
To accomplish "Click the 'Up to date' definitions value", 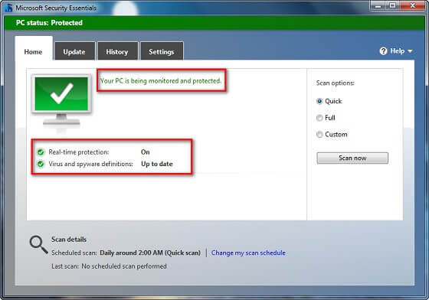I will click(x=157, y=164).
